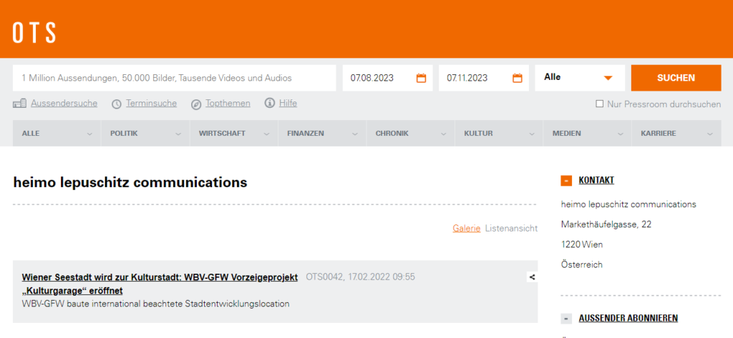The width and height of the screenshot is (733, 338).
Task: Open the Terminsuche link
Action: (x=152, y=103)
